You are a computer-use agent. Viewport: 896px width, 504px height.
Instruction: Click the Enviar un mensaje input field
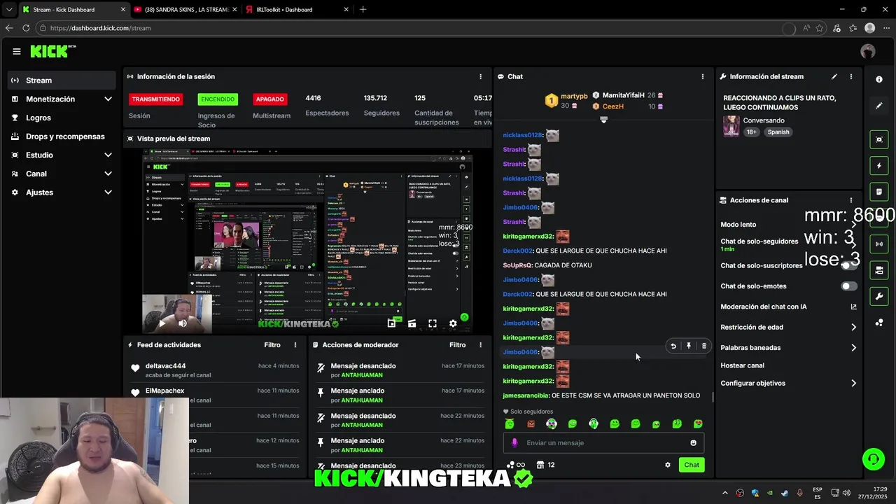pyautogui.click(x=603, y=442)
